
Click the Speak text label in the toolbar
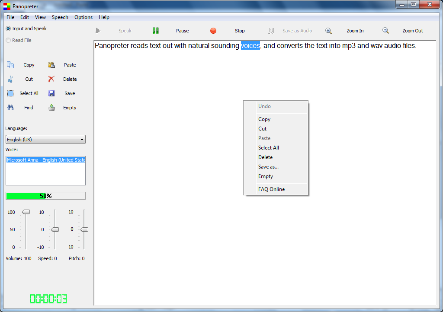125,31
